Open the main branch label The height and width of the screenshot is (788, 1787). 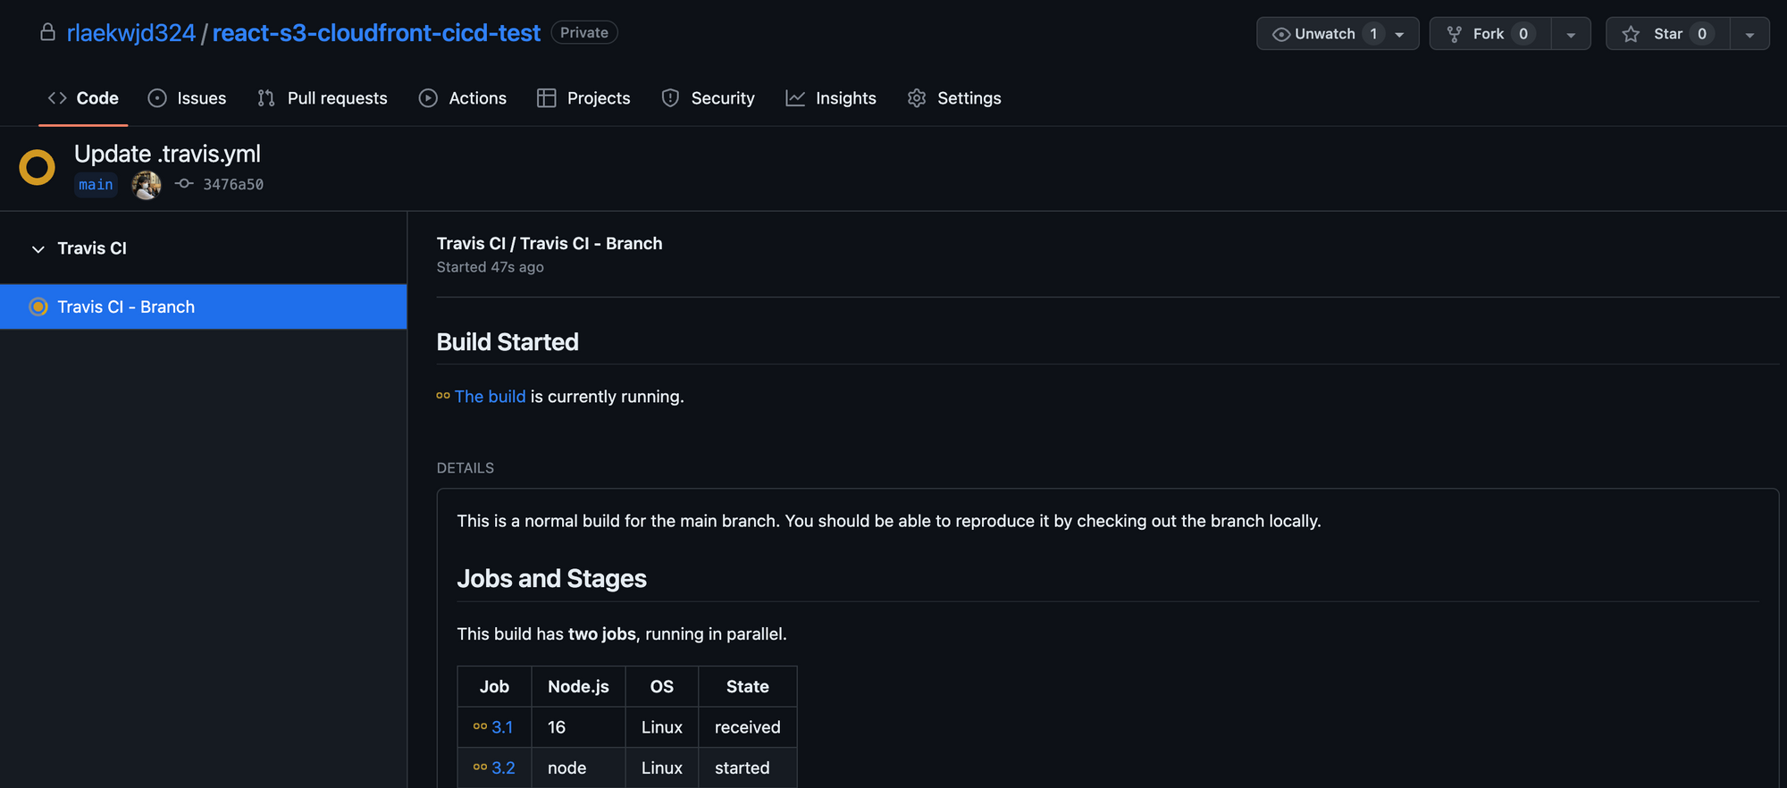96,185
